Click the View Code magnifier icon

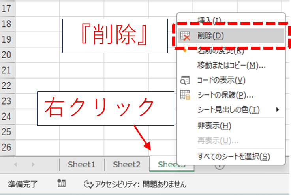[185, 81]
